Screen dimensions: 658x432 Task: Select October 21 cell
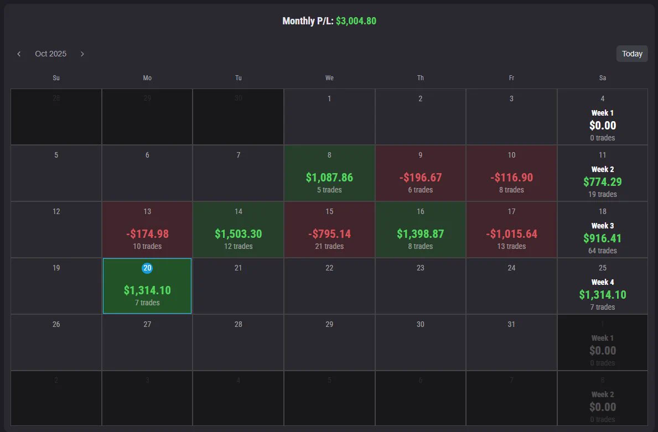(x=239, y=286)
